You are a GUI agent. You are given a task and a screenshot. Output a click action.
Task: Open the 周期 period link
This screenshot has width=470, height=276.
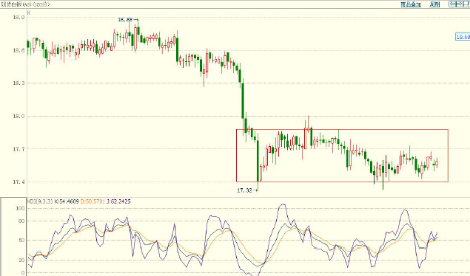434,4
